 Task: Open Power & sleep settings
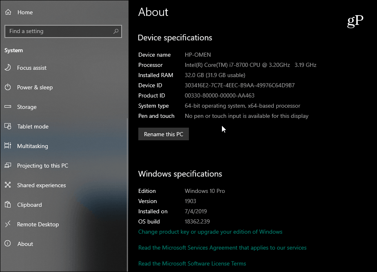click(35, 87)
